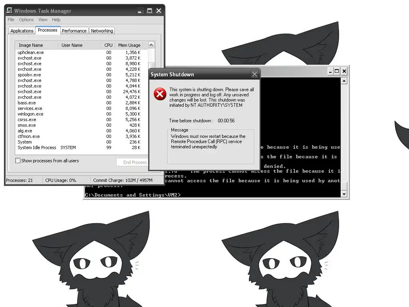Select the smss.exe process row

point(79,125)
